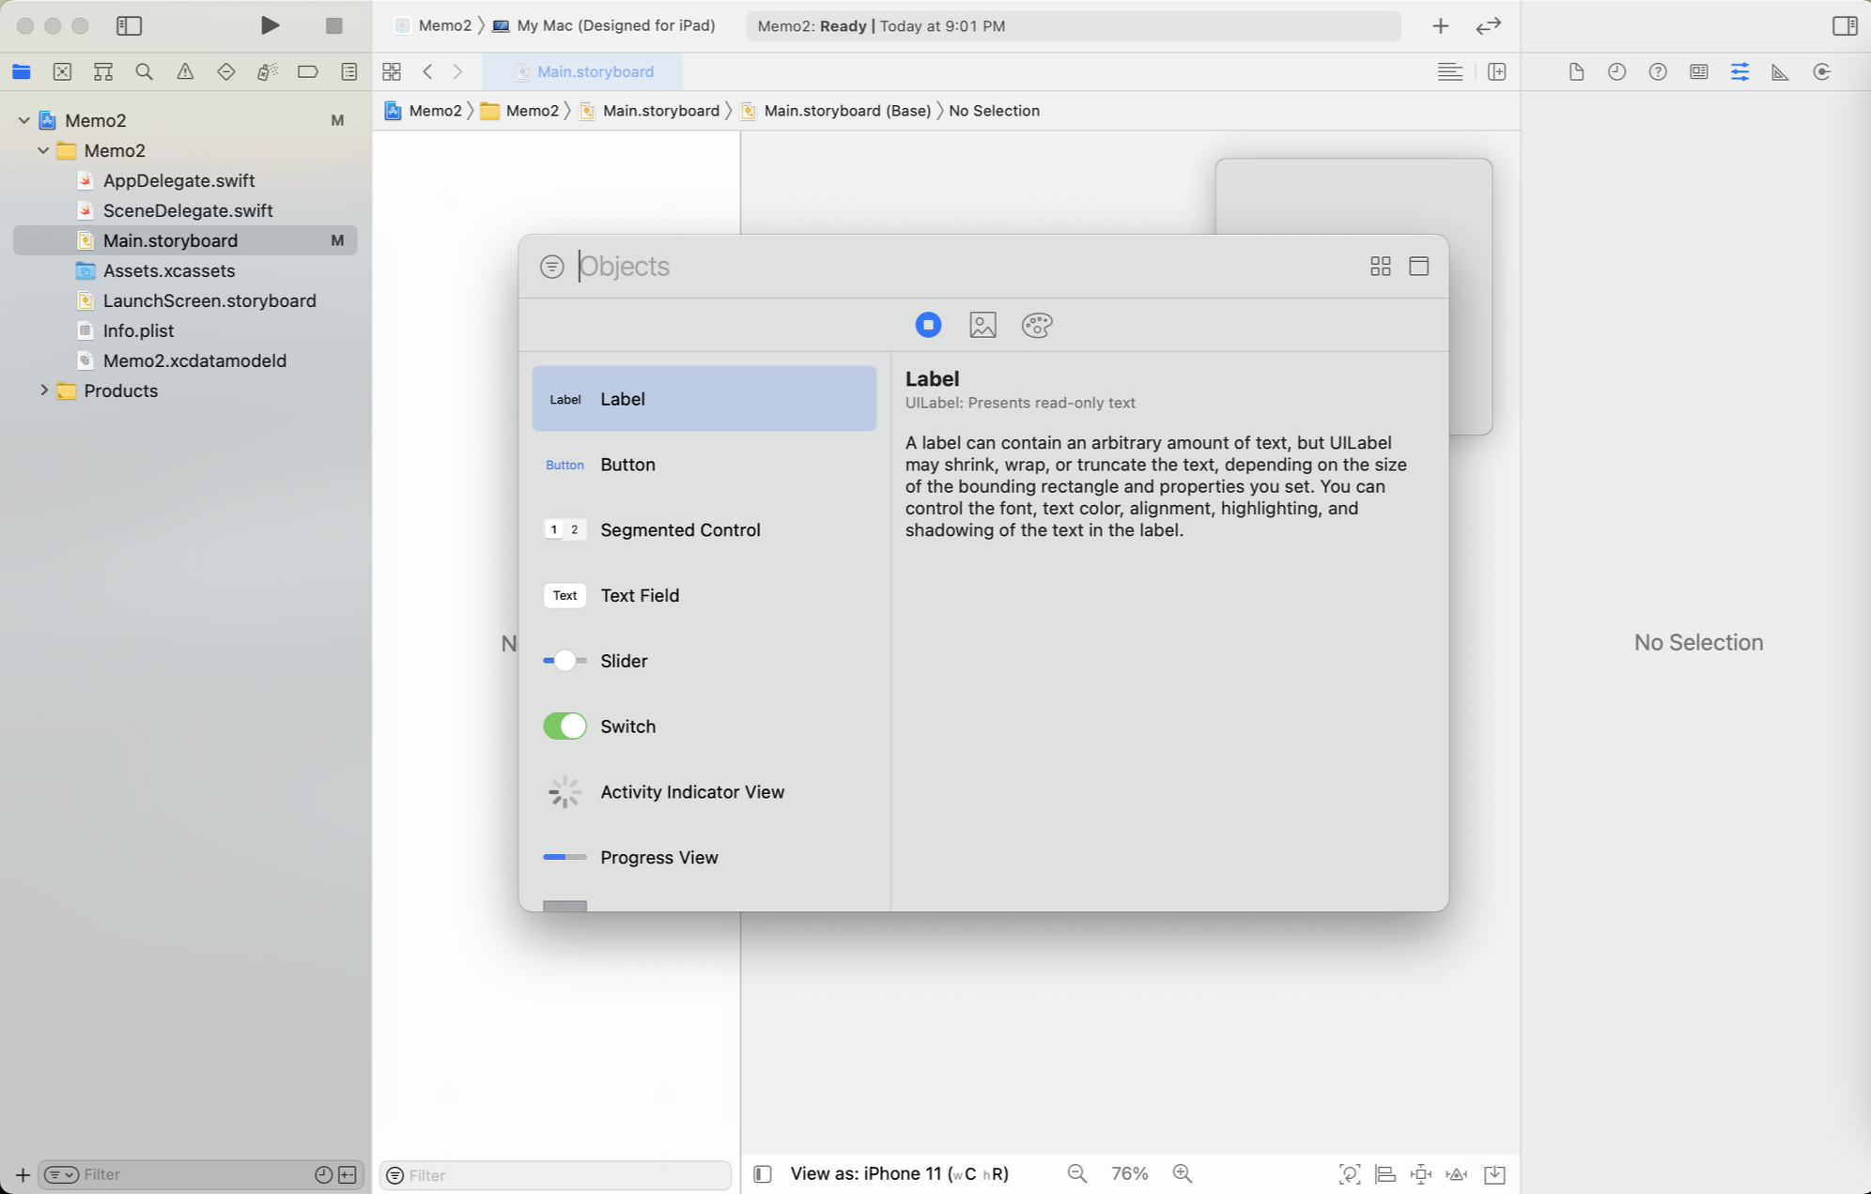The width and height of the screenshot is (1871, 1194).
Task: Open the Issue navigator warning icon
Action: pyautogui.click(x=185, y=71)
